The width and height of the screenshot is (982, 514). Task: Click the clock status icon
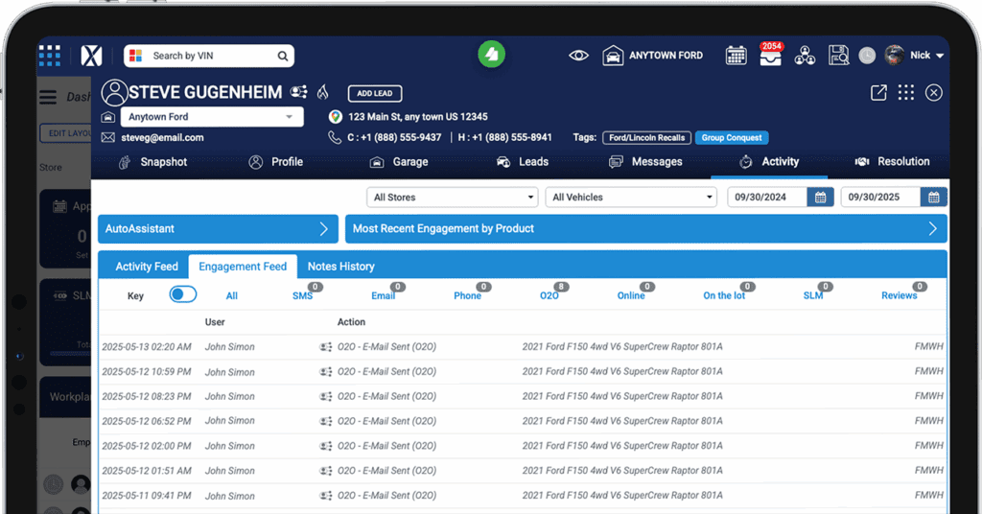[x=867, y=56]
